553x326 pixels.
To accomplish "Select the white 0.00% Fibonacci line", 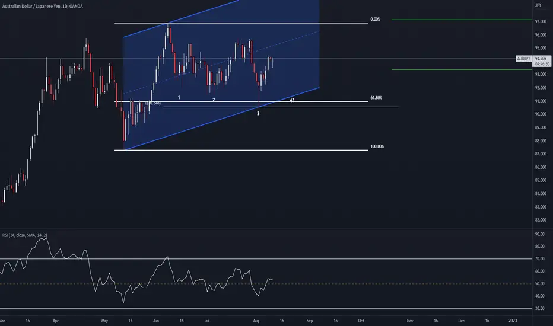I will (241, 23).
